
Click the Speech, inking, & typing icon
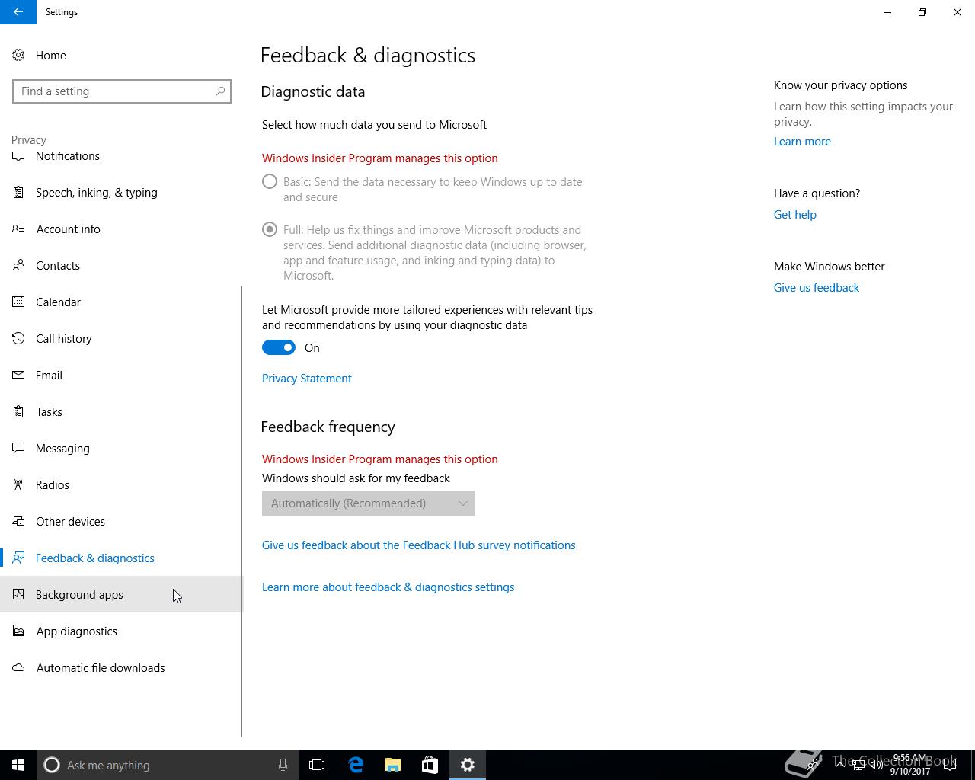[x=18, y=193]
